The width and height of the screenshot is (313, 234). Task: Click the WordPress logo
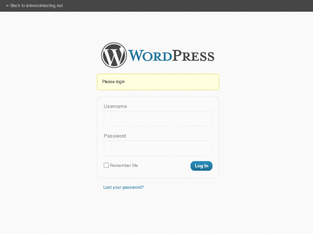coord(158,55)
